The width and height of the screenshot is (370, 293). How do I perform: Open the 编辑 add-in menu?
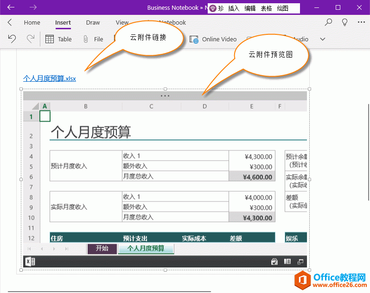coord(250,8)
